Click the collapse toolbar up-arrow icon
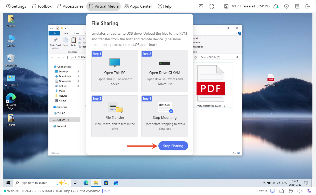 click(x=201, y=6)
